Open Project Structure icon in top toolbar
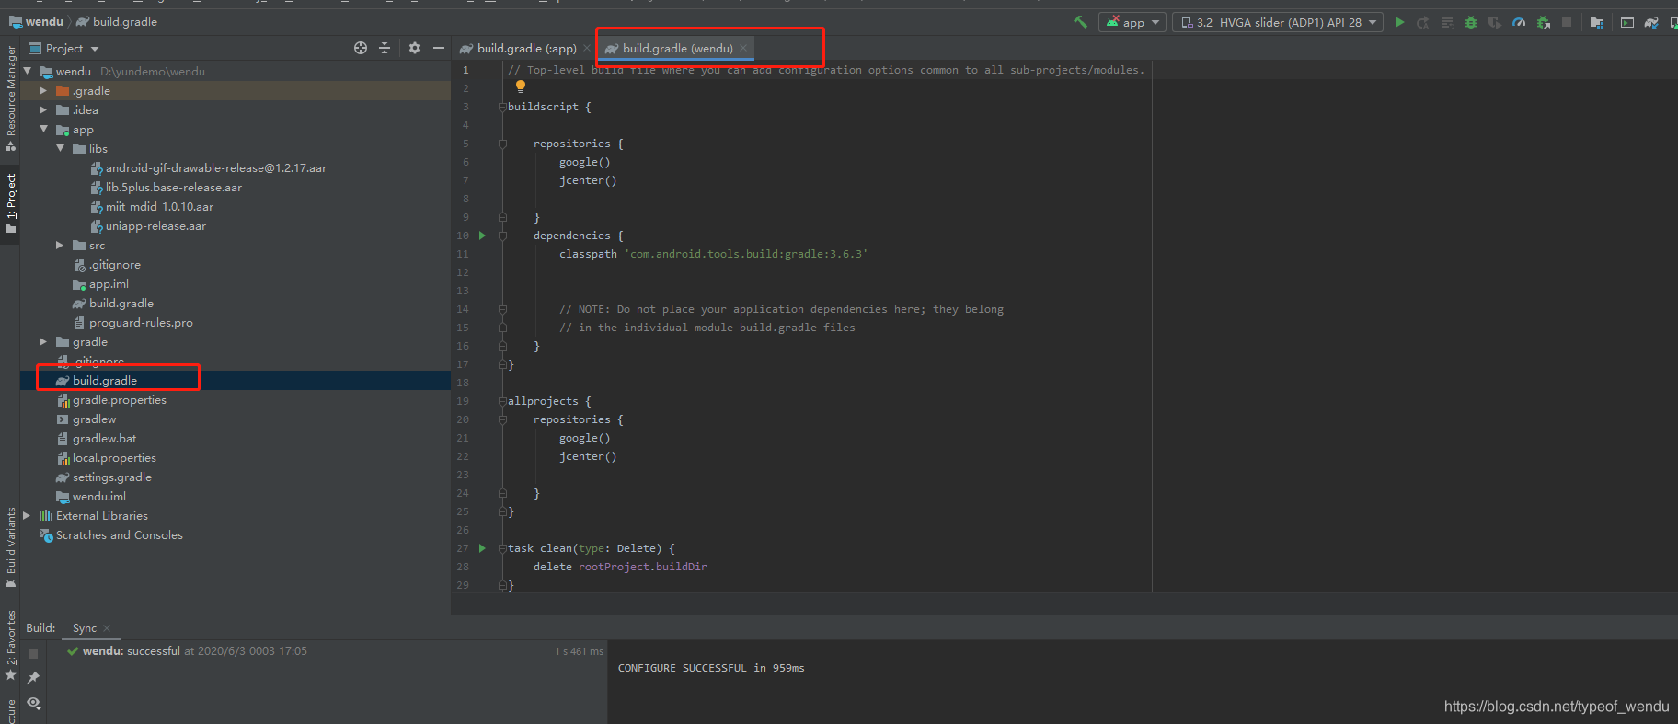 [x=1597, y=22]
